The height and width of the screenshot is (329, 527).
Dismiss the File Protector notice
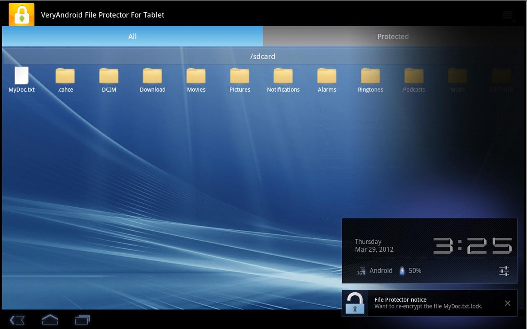507,303
